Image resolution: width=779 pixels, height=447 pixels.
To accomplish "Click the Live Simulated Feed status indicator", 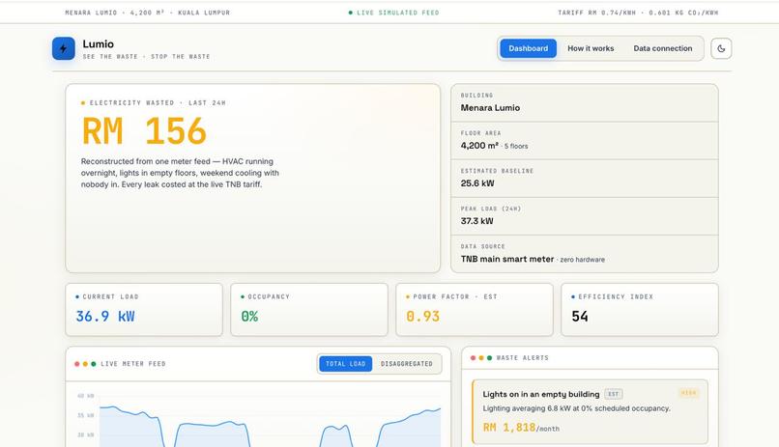I will tap(394, 13).
